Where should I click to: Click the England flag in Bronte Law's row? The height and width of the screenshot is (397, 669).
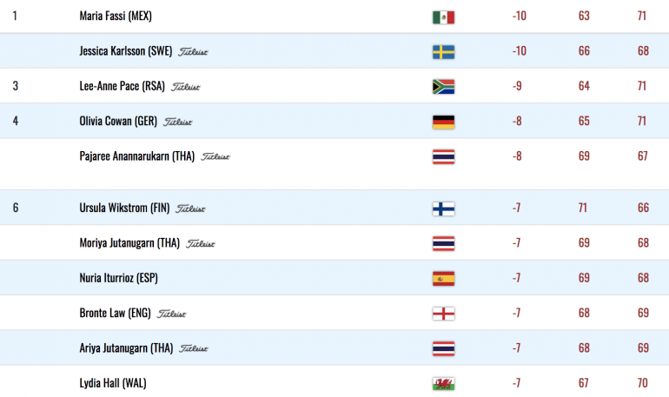click(443, 314)
